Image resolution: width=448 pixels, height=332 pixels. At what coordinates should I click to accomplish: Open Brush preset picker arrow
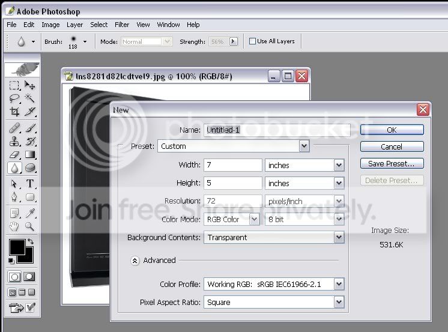(85, 41)
